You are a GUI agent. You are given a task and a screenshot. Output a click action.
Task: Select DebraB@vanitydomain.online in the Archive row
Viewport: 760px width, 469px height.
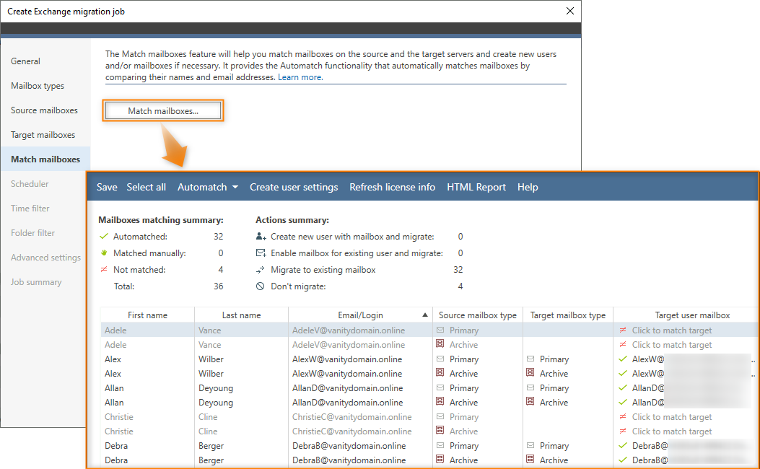click(349, 460)
